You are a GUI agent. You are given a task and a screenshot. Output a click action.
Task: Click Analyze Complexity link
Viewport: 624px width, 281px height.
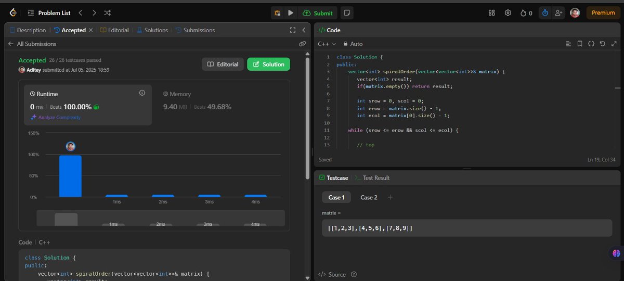pos(56,117)
